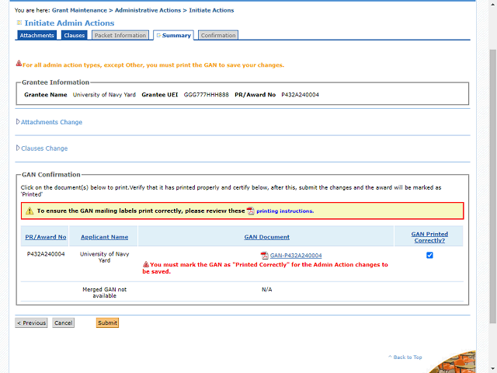Click the Initiate Actions breadcrumb
Viewport: 497px width, 373px height.
click(211, 10)
